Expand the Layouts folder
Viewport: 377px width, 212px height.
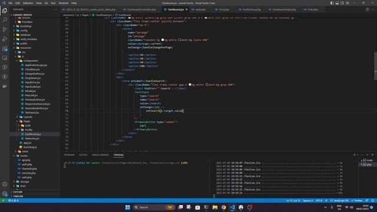click(x=35, y=117)
